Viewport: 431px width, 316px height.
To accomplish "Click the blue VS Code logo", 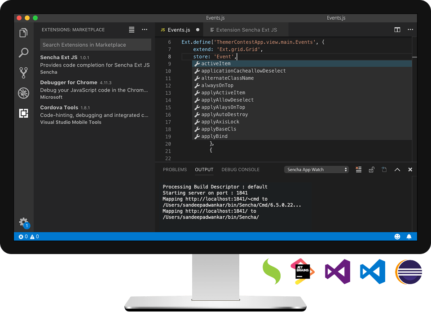I will coord(373,272).
